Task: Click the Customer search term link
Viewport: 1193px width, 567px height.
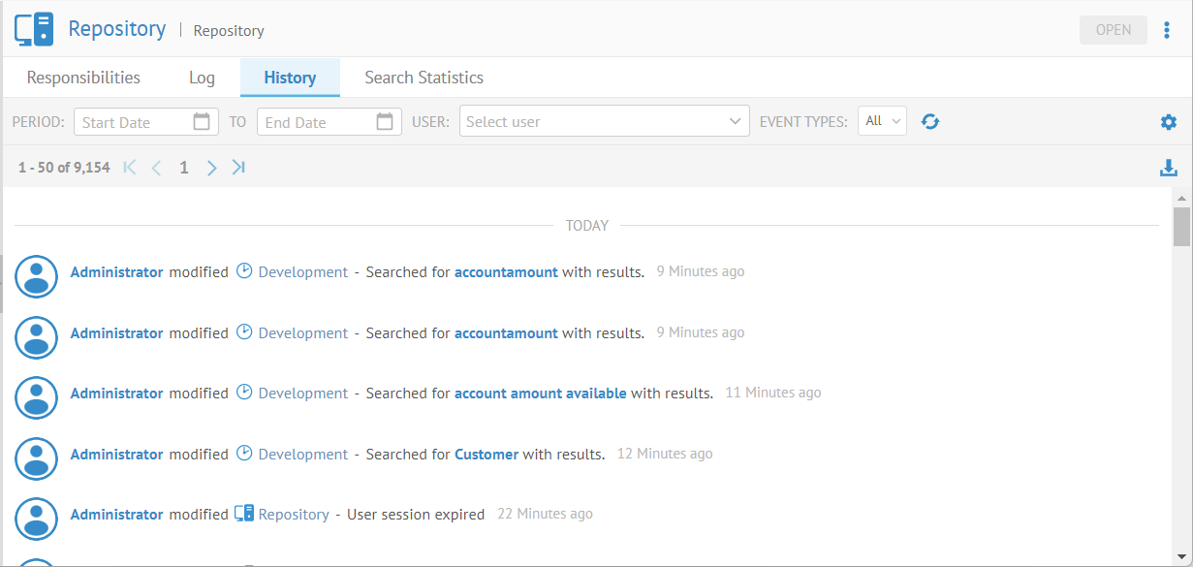Action: pos(487,454)
